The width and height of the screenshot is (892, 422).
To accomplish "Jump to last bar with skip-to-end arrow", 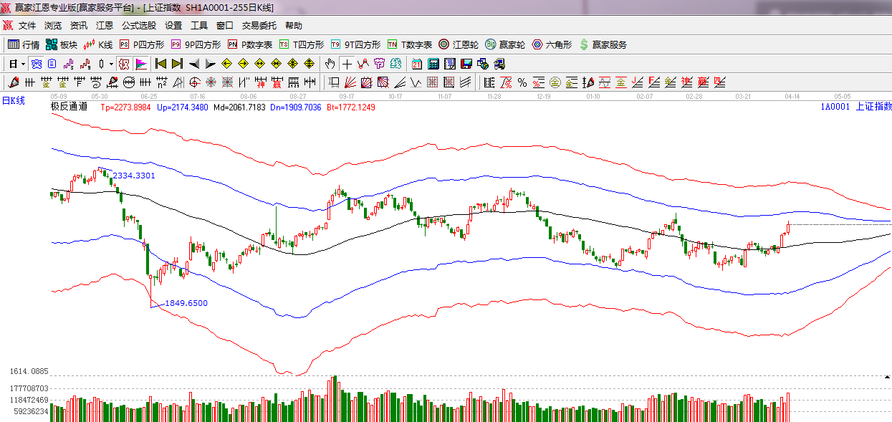I will click(x=177, y=64).
